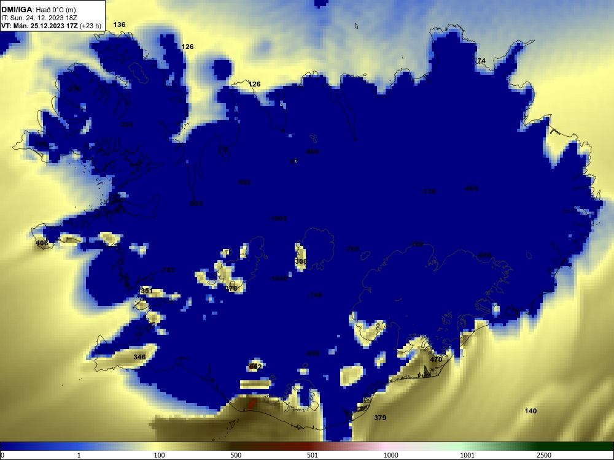Click the "IT: Sun. 24. 12. 2023 18Z" line
The image size is (614, 460).
pos(38,18)
